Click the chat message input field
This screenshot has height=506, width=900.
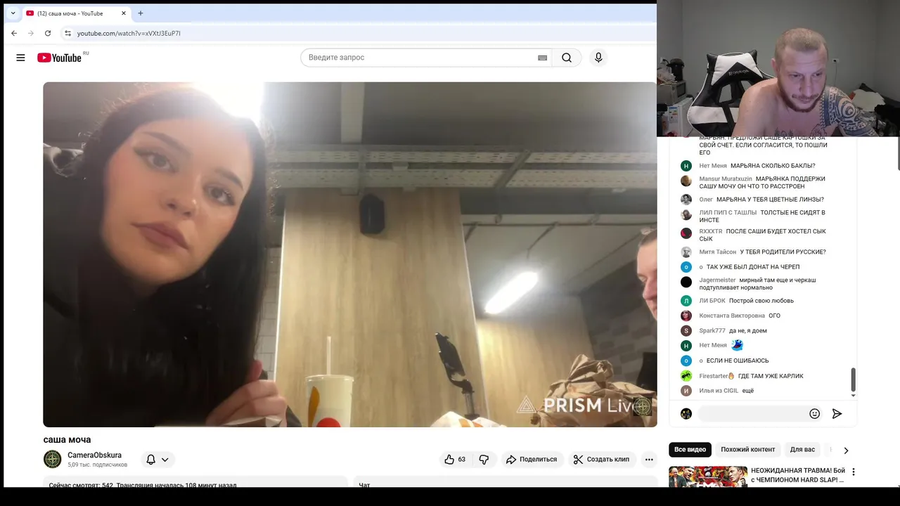[752, 414]
